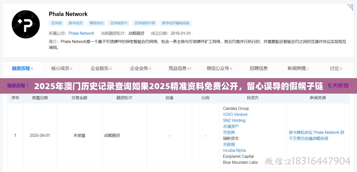Open the 币世界 investor link
Viewport: 357px width, 172px height.
(229, 132)
